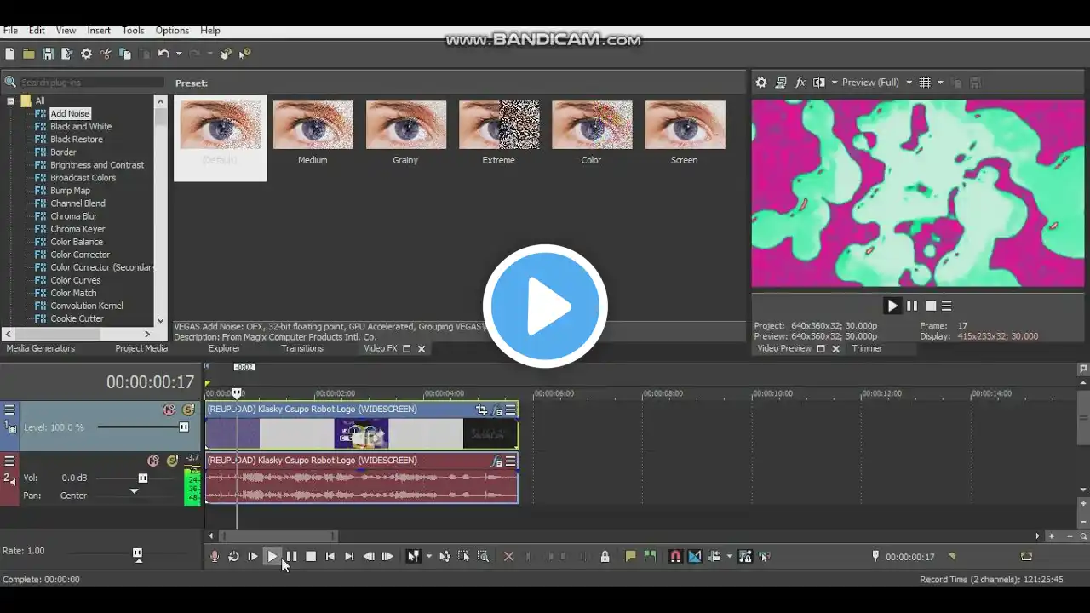The image size is (1090, 613).
Task: Click the Split Screen View icon
Action: (819, 83)
